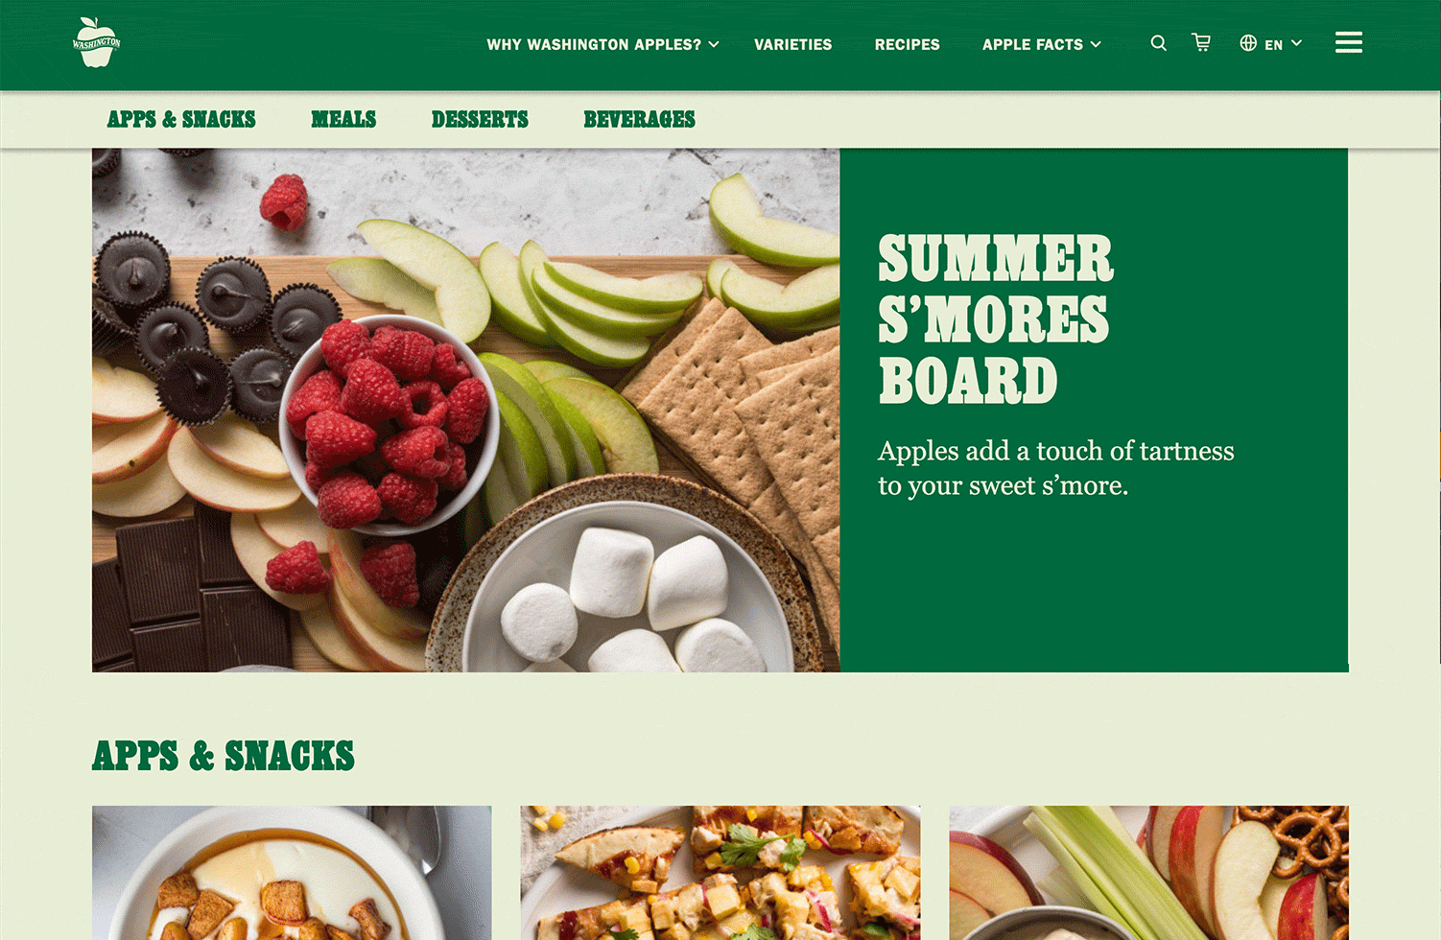Open the search magnifier icon
The image size is (1441, 940).
(x=1159, y=43)
